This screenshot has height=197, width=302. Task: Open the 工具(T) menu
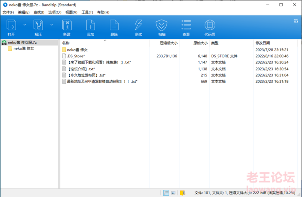coord(87,12)
